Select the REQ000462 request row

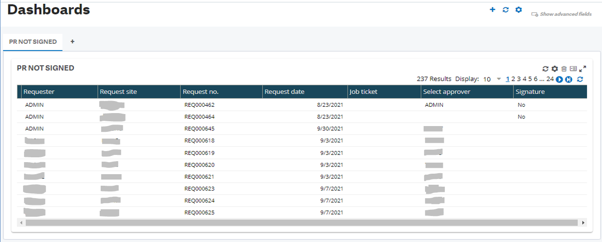click(199, 105)
